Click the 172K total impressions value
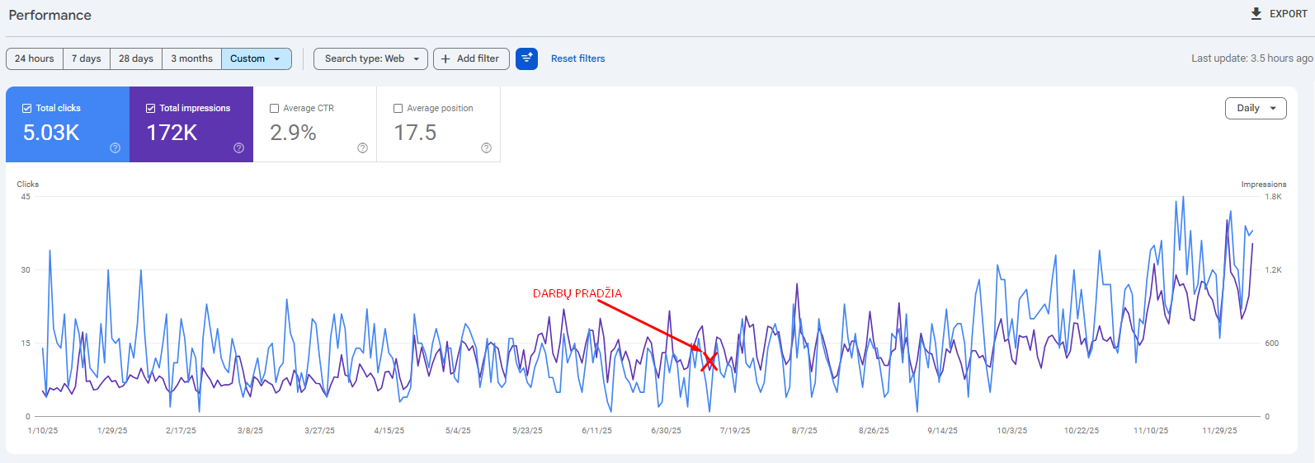The height and width of the screenshot is (463, 1315). [x=172, y=133]
